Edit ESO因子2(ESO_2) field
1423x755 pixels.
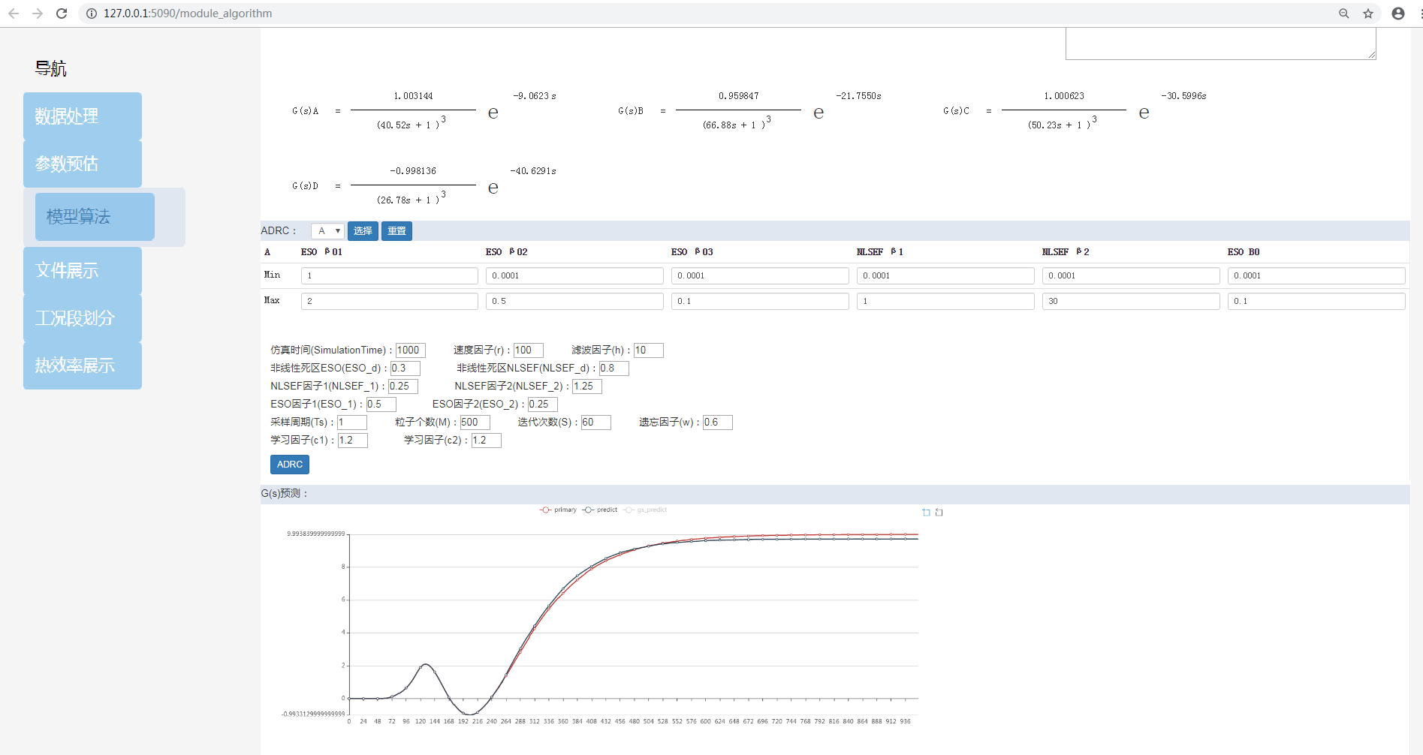click(543, 405)
